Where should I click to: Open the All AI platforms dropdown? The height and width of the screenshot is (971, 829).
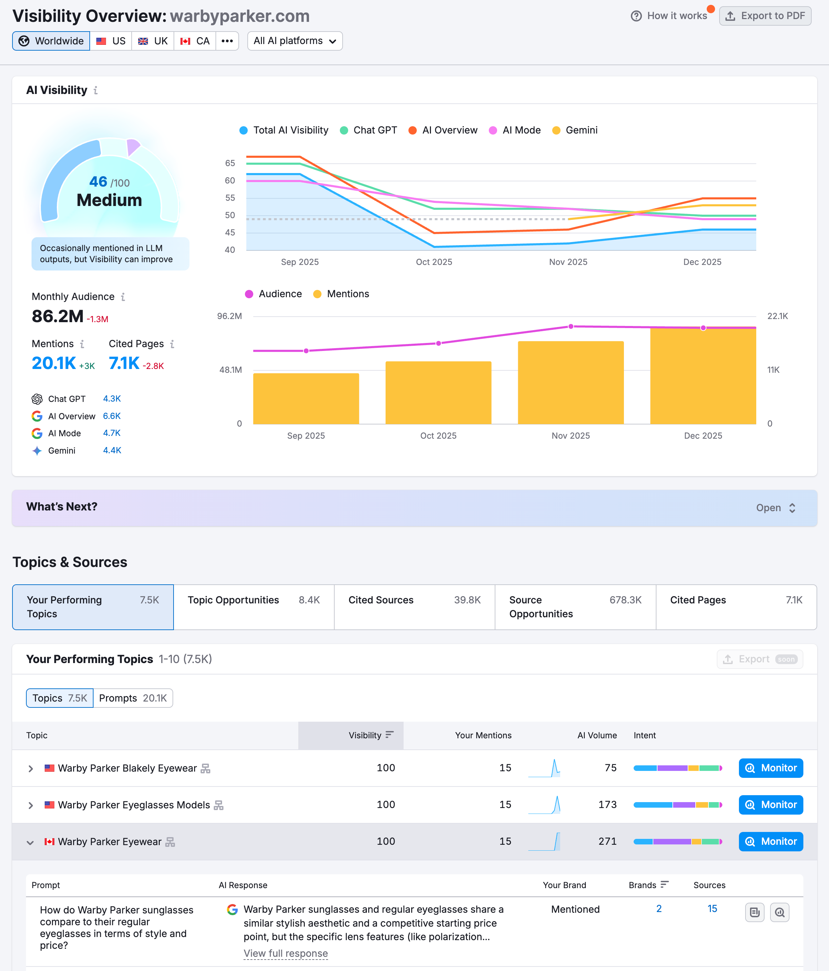pos(295,41)
